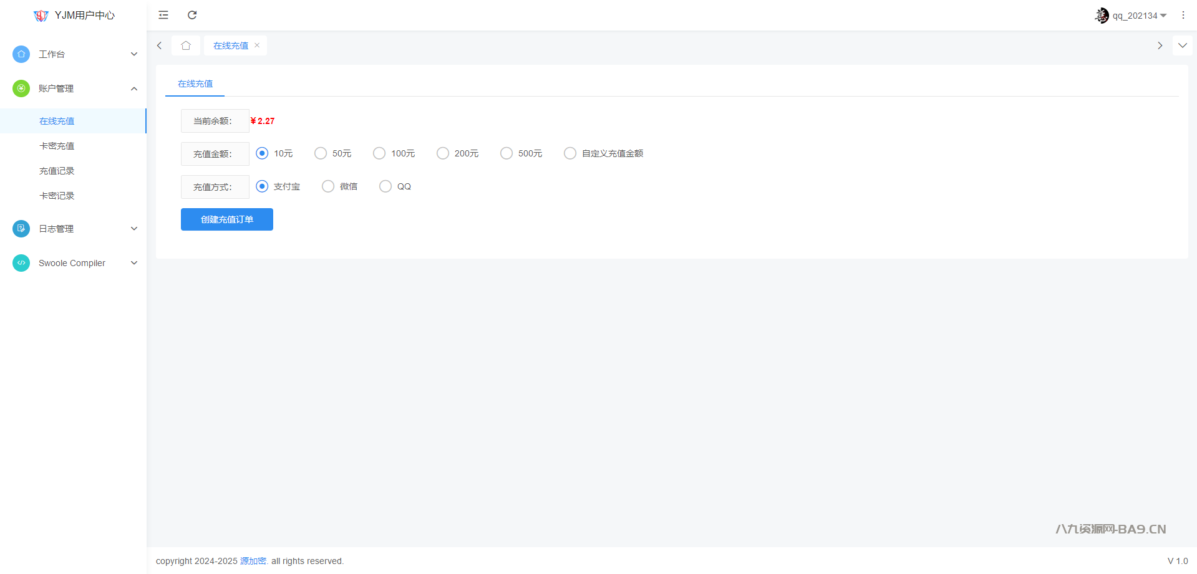Close the 在线充值 tab

(257, 45)
